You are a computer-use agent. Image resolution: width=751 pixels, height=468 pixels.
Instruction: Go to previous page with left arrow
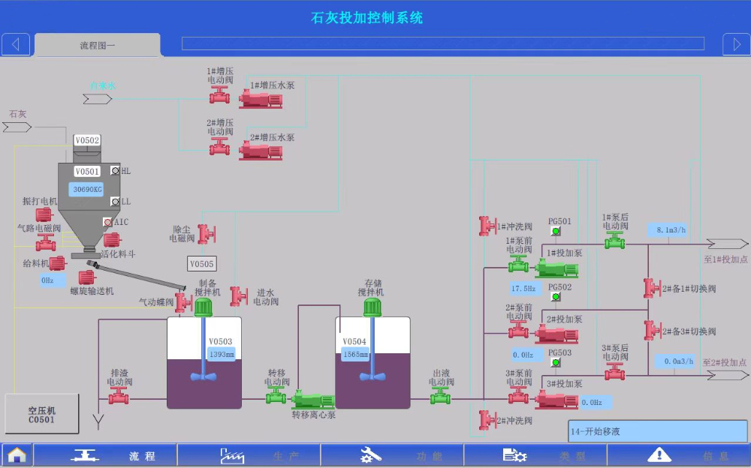pyautogui.click(x=16, y=45)
